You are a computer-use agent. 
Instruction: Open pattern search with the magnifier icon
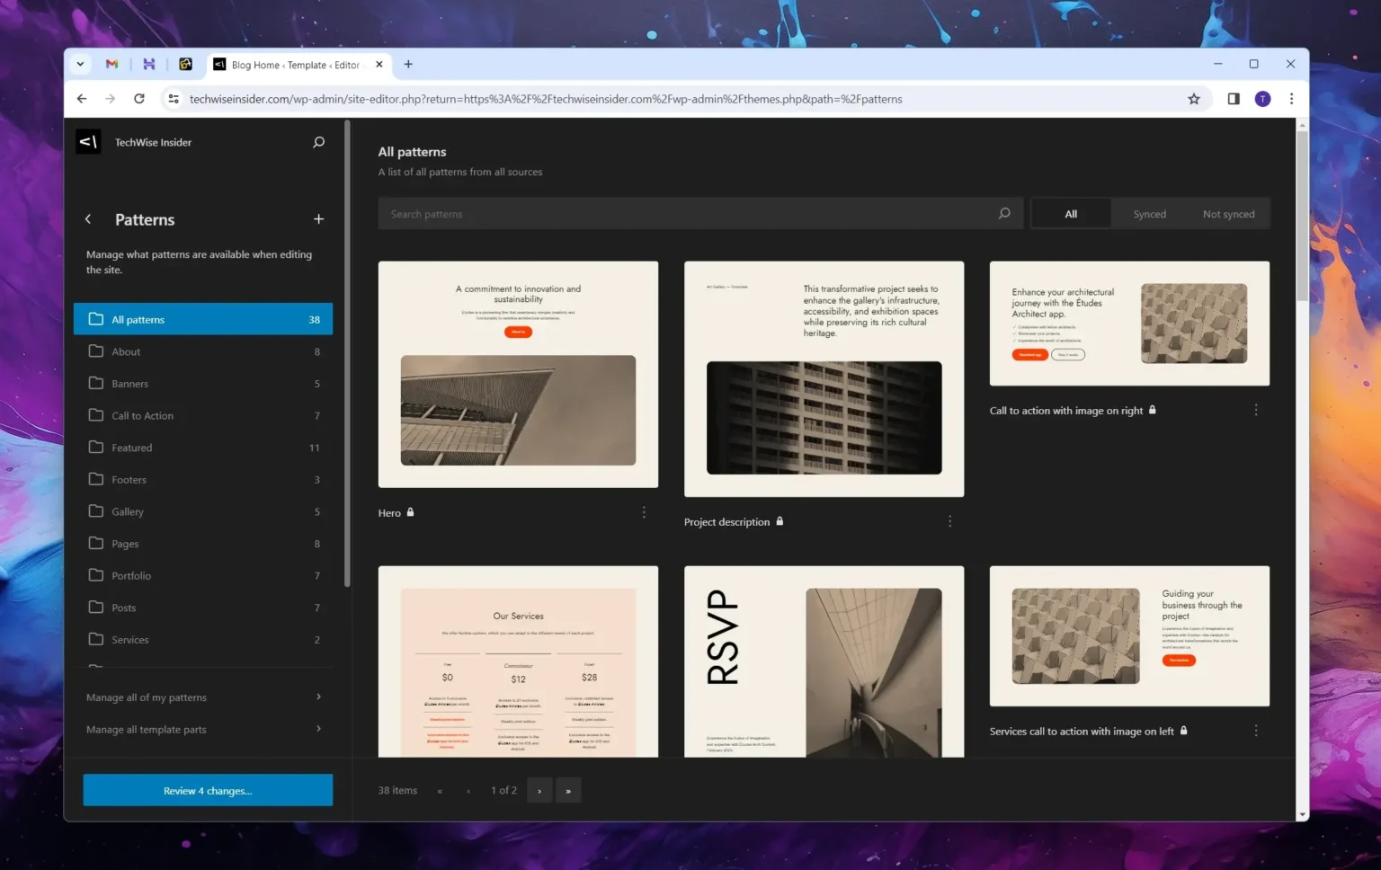click(318, 142)
